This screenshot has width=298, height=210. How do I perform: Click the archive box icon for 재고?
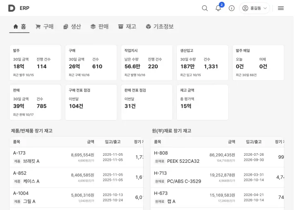pos(120,27)
